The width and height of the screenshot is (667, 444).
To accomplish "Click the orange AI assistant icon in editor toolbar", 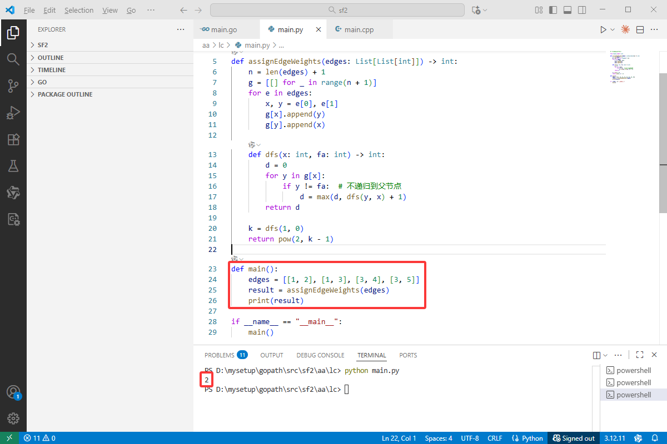I will [625, 29].
